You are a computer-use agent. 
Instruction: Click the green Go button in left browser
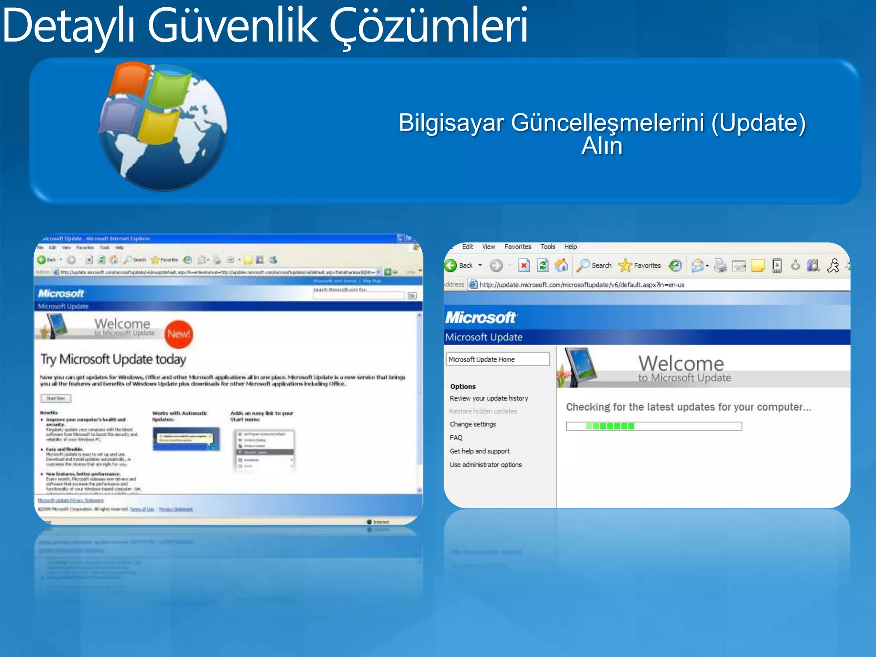click(388, 272)
